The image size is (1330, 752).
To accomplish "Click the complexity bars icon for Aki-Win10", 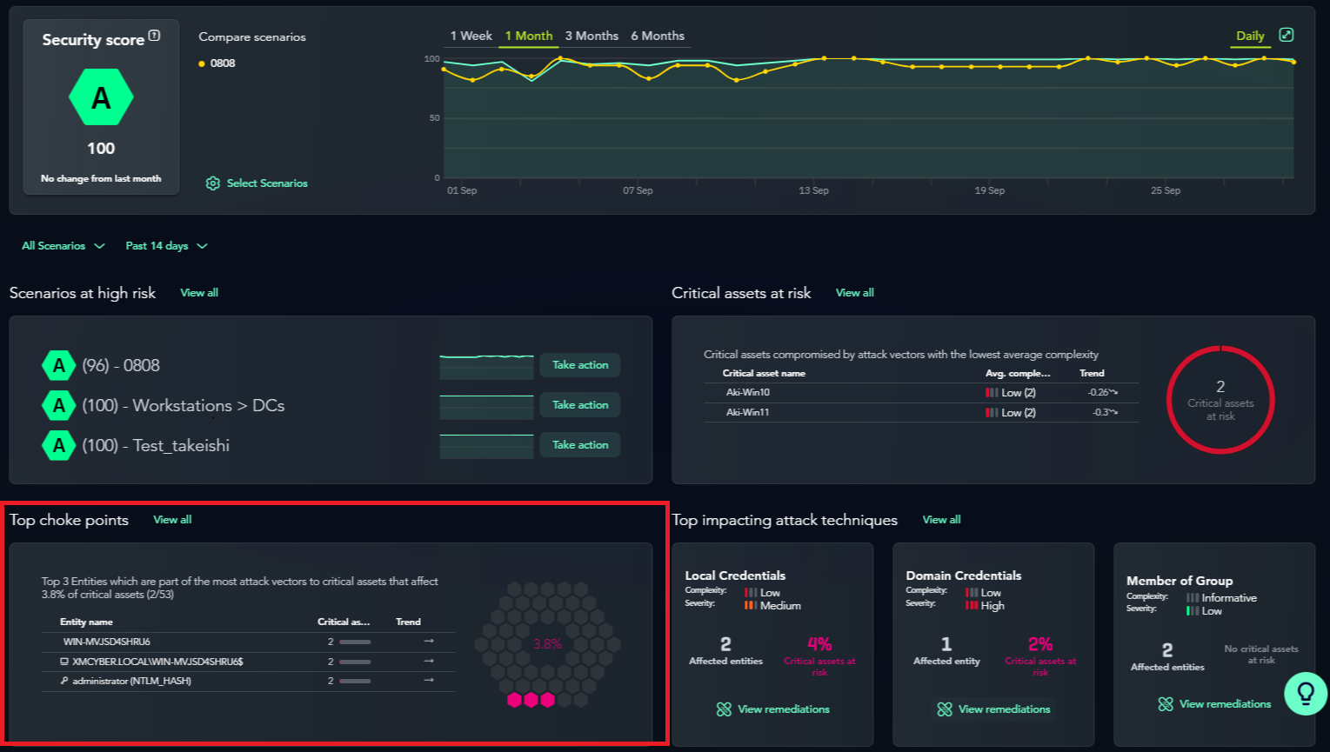I will point(991,392).
